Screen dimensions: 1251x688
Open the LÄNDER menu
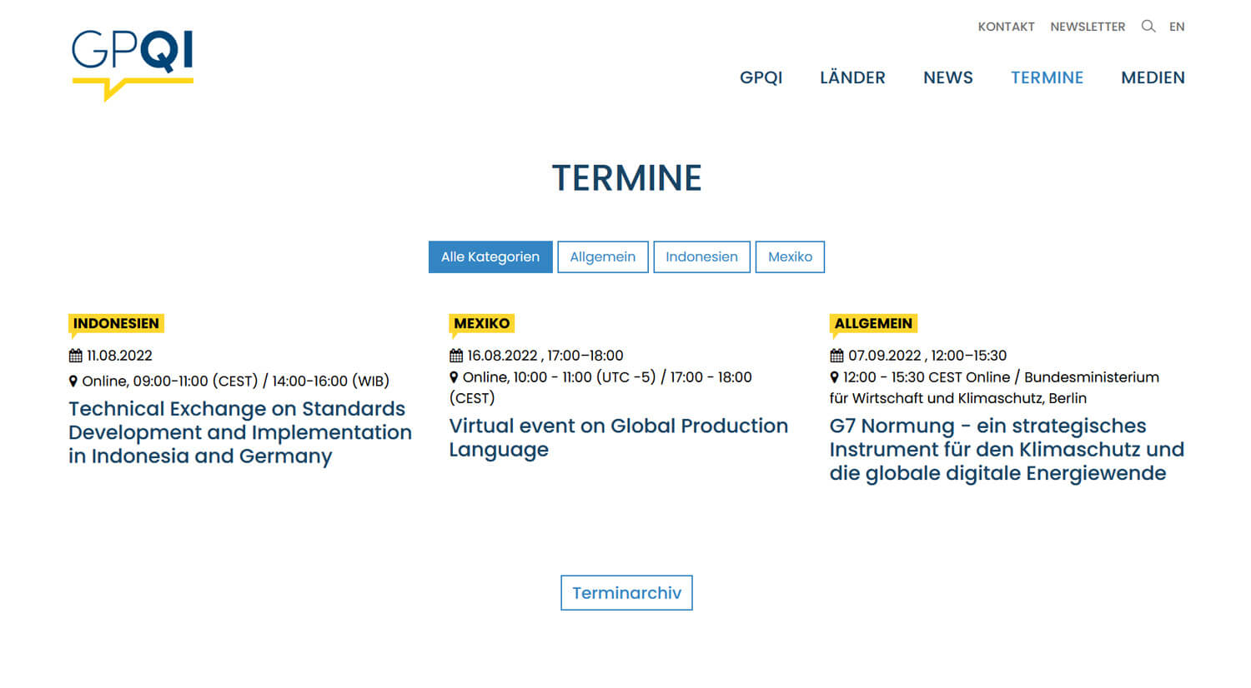(852, 77)
